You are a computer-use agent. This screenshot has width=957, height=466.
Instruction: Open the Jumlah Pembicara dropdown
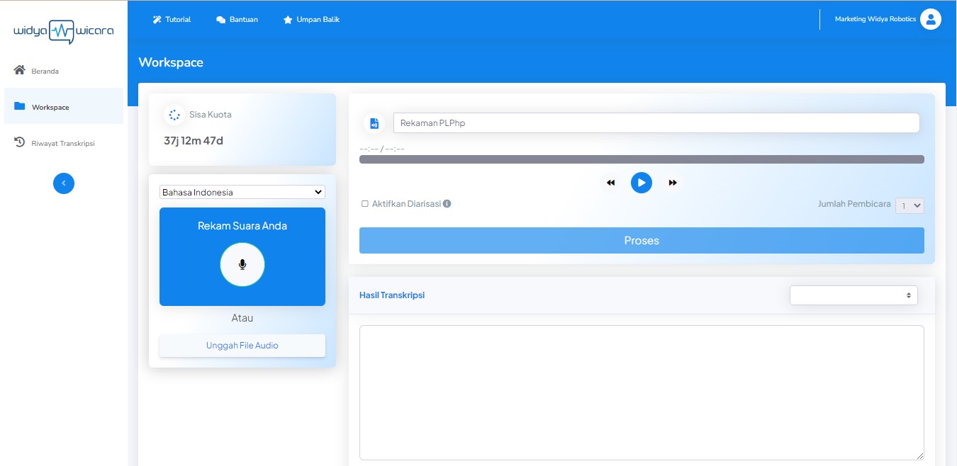click(910, 205)
